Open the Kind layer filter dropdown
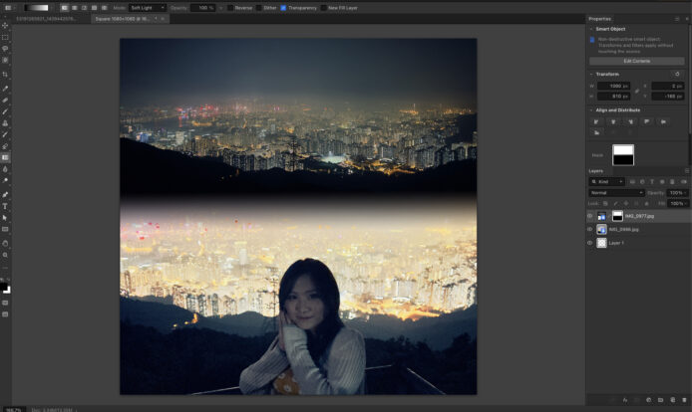 point(606,181)
